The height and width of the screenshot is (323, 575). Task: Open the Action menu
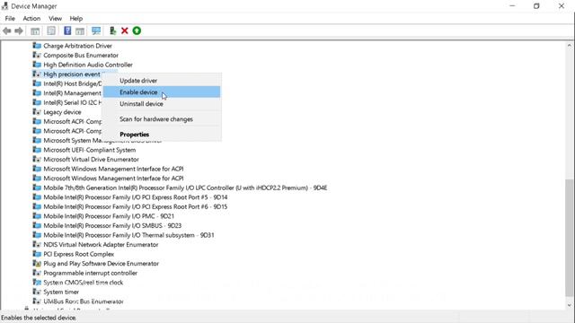pos(31,18)
